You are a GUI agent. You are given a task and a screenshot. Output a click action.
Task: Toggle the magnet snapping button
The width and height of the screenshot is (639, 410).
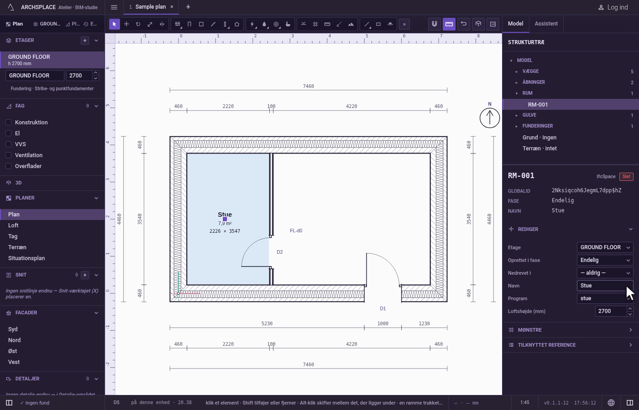pos(435,24)
